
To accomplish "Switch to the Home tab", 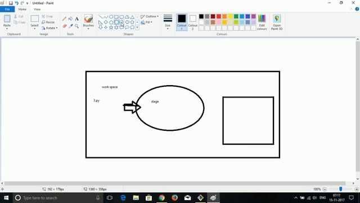I will (22, 9).
